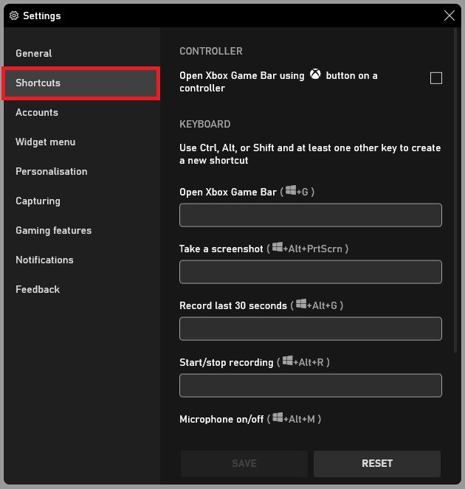Open Widget menu settings
The image size is (465, 489).
45,142
